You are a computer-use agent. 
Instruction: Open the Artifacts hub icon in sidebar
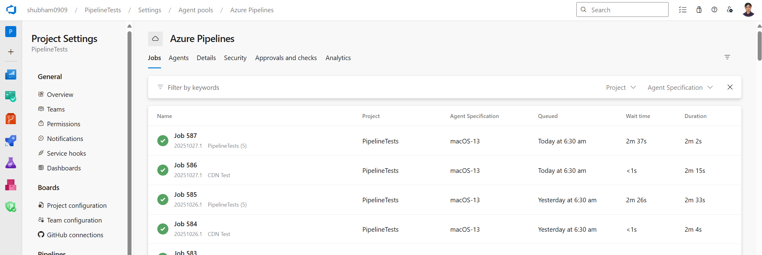(11, 185)
